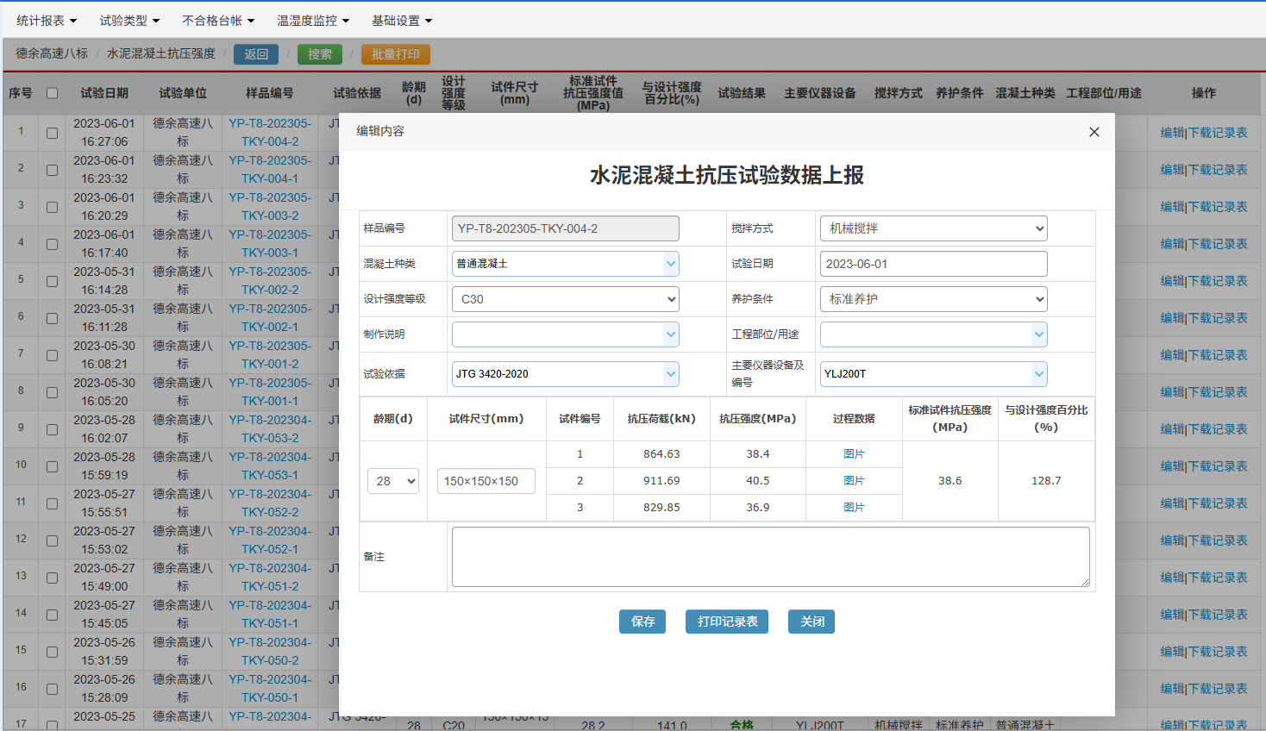Click inside the 备注 text area
This screenshot has height=731, width=1266.
tap(770, 557)
